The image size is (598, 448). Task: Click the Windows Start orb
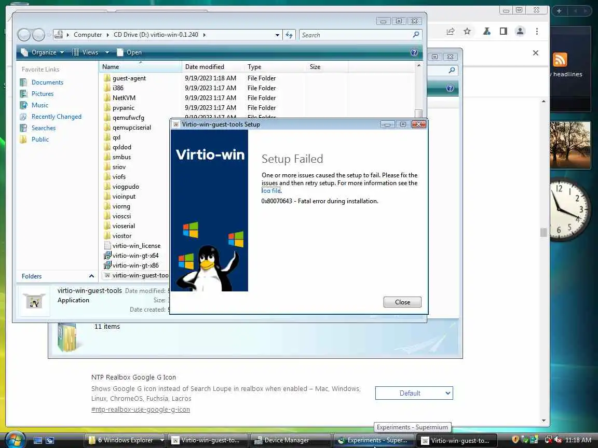(15, 440)
